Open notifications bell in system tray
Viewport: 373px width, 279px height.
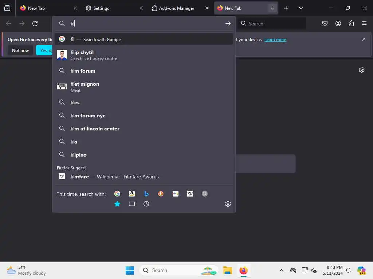[348, 270]
